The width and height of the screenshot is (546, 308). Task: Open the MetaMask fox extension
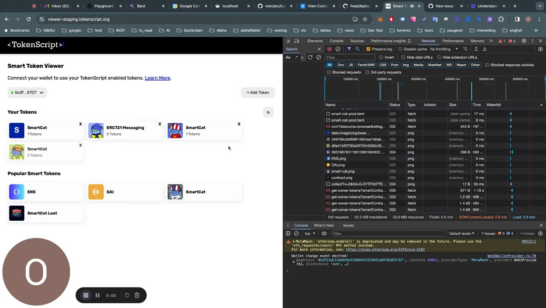click(380, 19)
